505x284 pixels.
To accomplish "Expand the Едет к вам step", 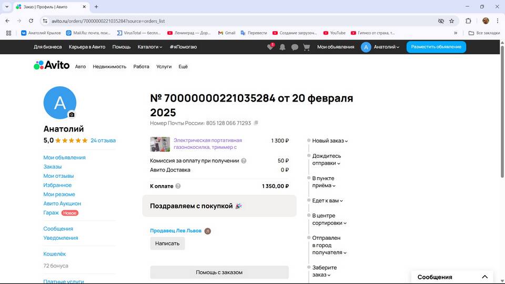I will click(x=327, y=200).
